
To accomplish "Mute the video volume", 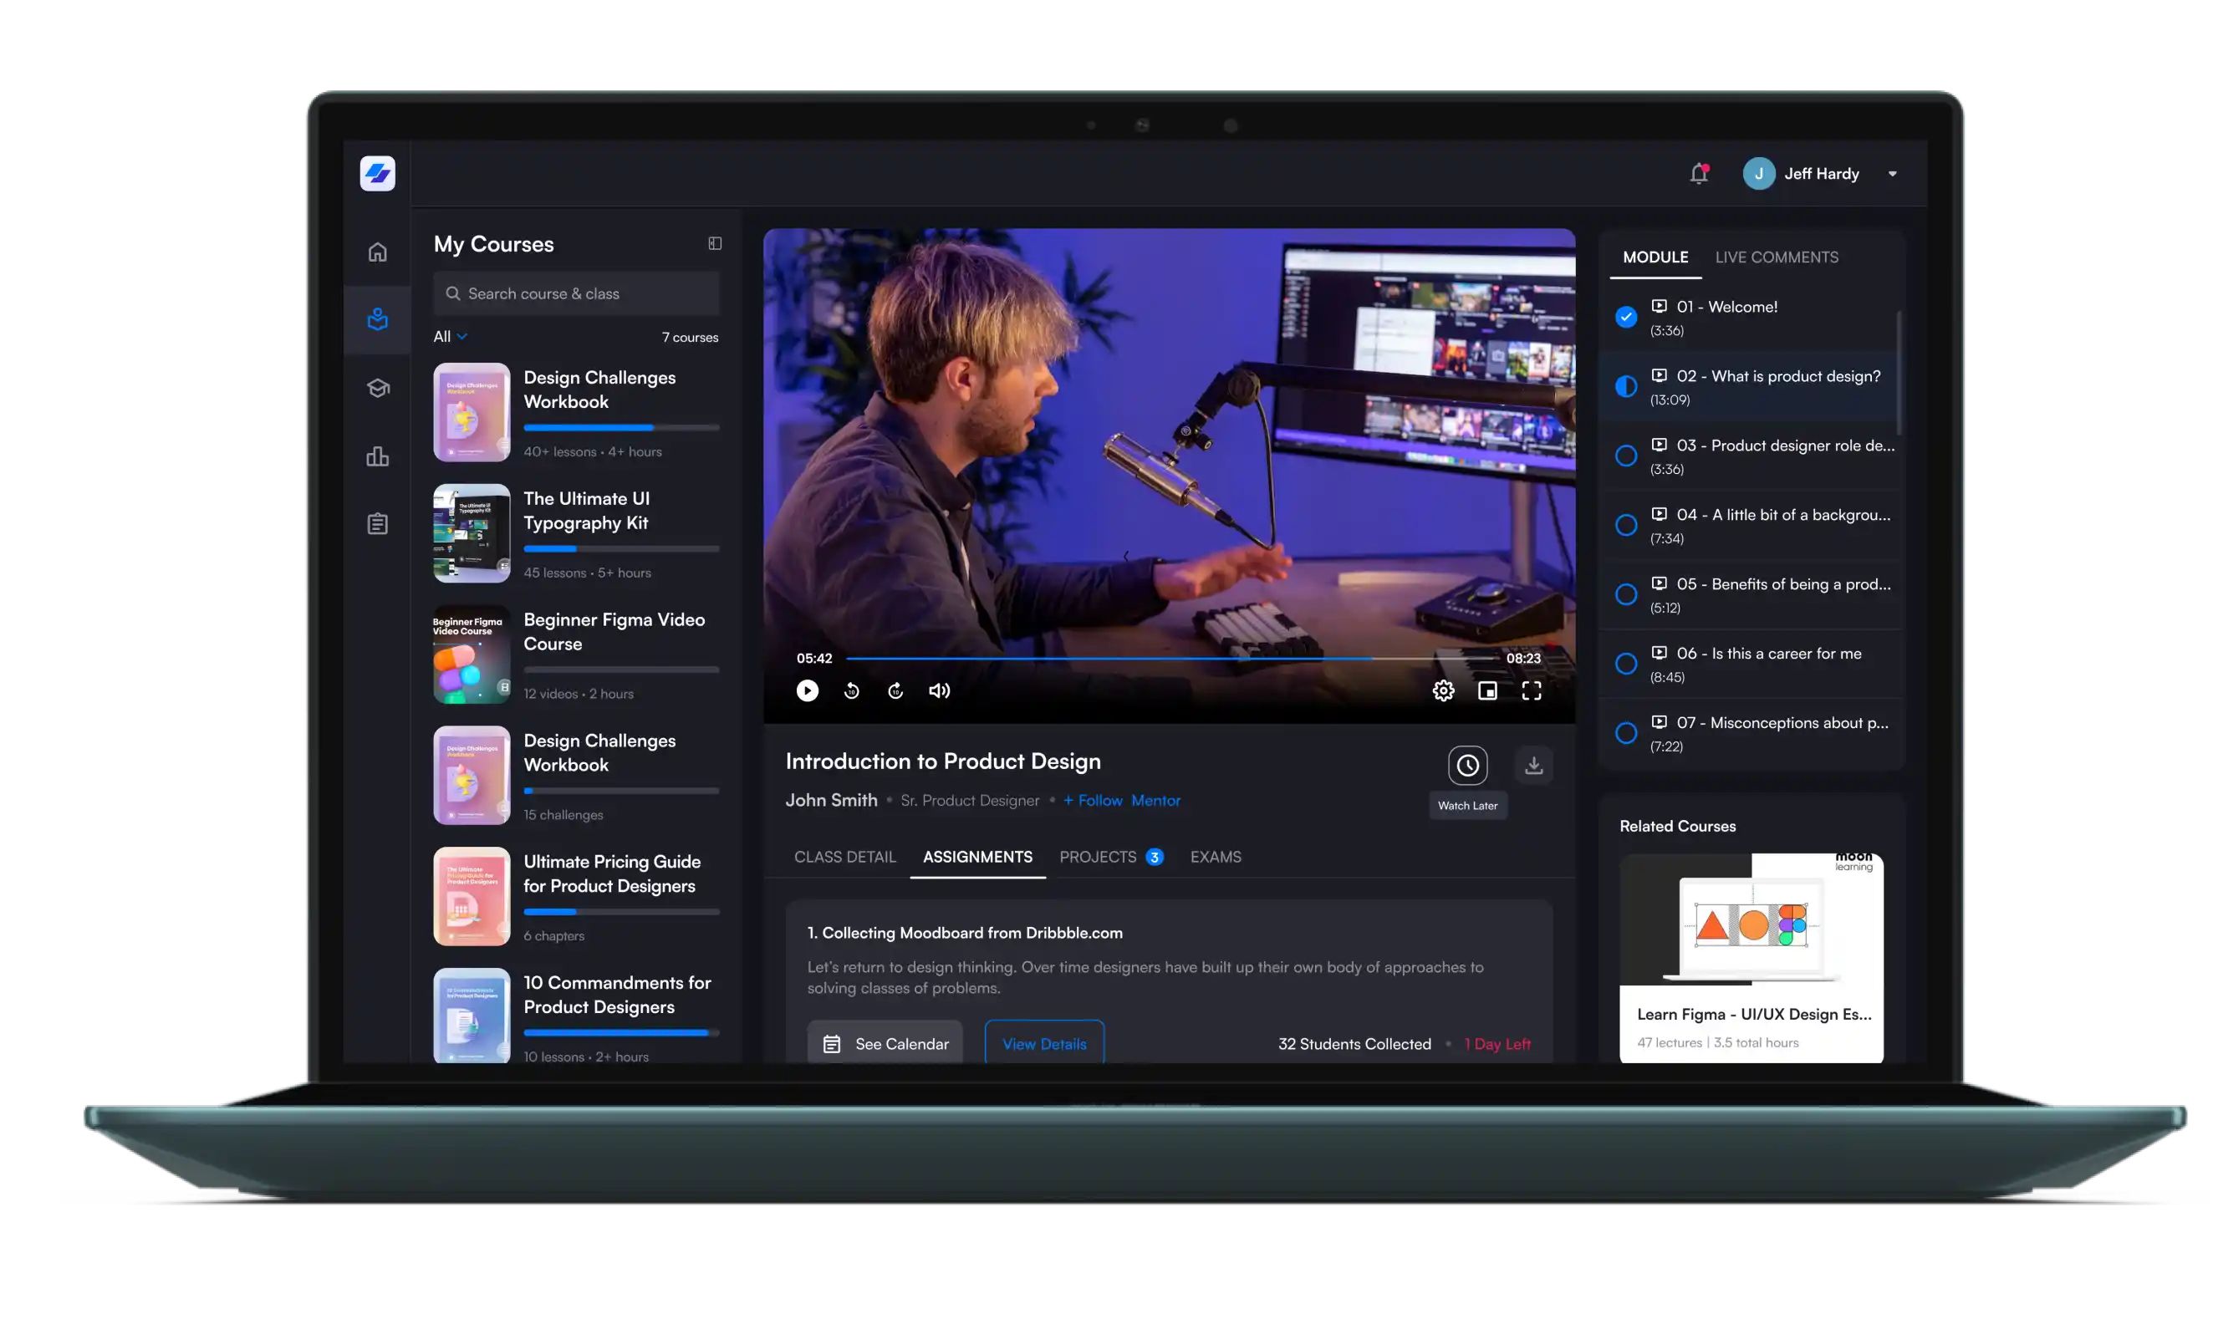I will [x=939, y=690].
